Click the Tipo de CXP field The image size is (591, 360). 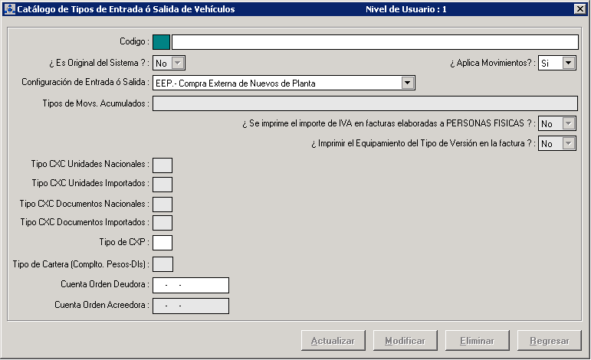[163, 243]
